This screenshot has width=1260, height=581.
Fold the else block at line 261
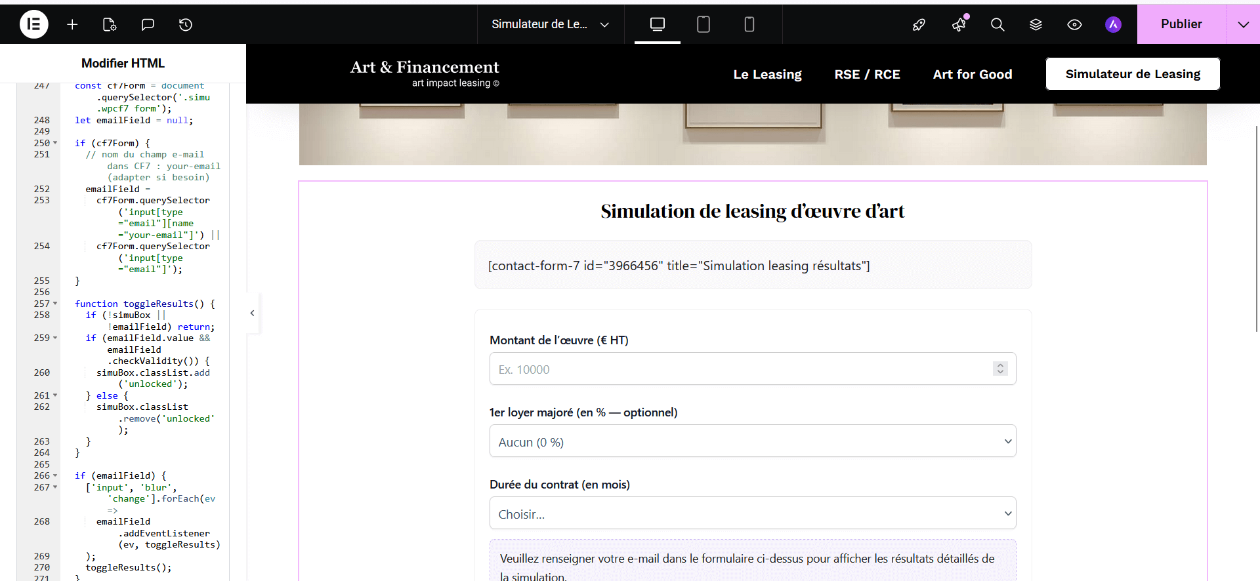55,395
